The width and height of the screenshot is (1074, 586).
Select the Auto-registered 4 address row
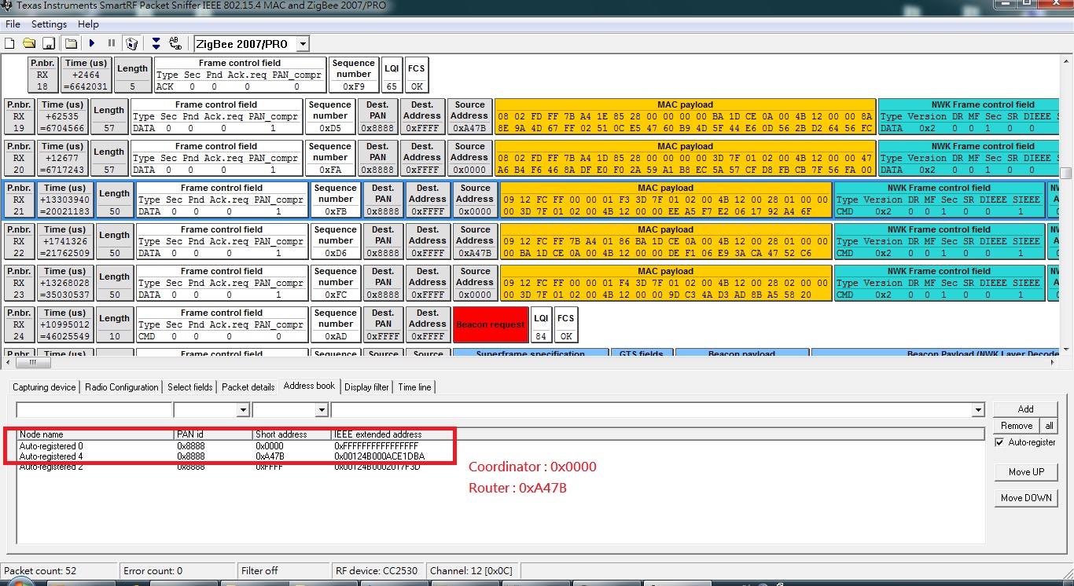coord(501,456)
